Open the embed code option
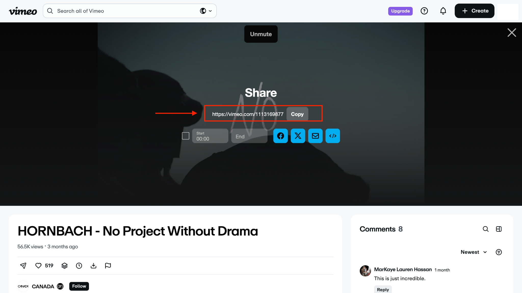Screen dimensions: 522x293 (333, 136)
